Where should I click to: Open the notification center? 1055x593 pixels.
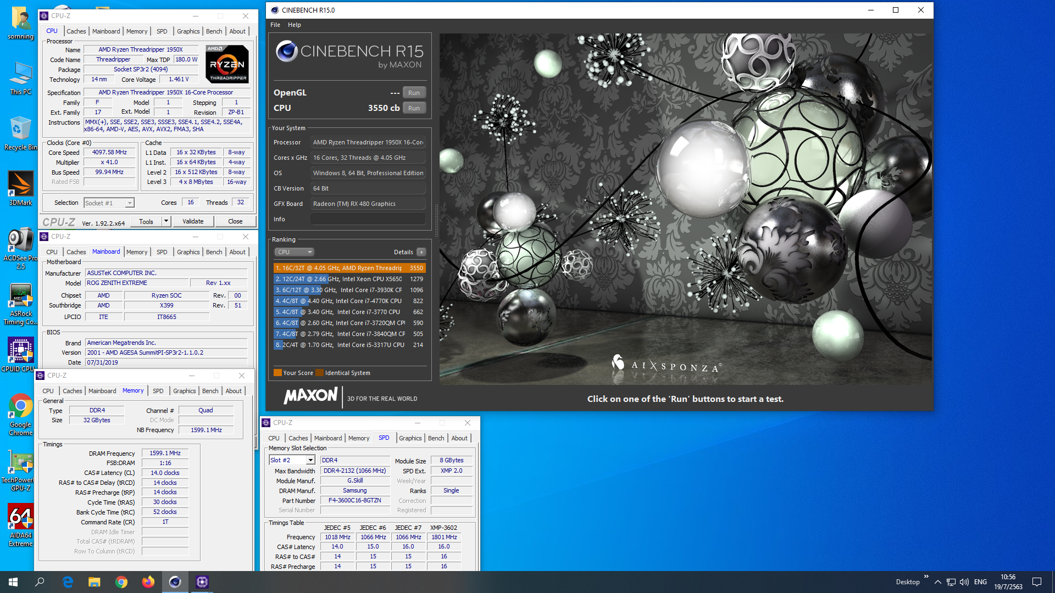coord(1037,582)
